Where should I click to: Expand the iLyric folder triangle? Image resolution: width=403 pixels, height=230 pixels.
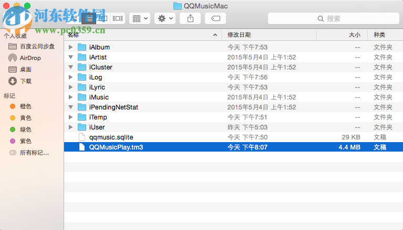coord(71,87)
